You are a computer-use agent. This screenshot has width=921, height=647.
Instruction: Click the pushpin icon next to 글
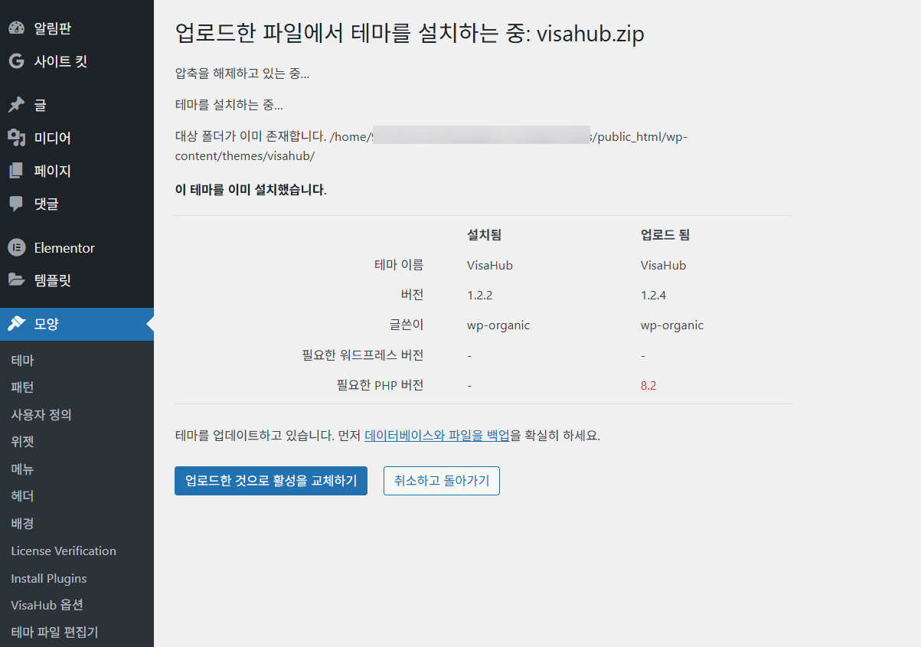[x=16, y=105]
